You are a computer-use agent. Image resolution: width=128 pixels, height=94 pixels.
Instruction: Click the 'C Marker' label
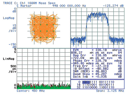tap(24, 6)
